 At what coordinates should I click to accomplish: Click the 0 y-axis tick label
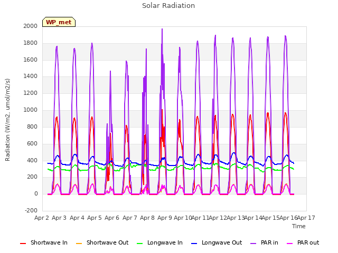click(x=36, y=193)
